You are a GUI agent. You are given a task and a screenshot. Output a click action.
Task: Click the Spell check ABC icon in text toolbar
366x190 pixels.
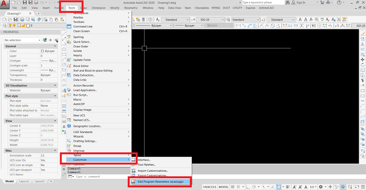click(322, 19)
